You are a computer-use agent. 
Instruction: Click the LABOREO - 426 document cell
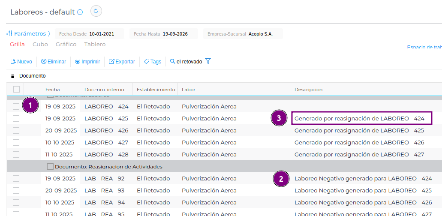pos(106,131)
